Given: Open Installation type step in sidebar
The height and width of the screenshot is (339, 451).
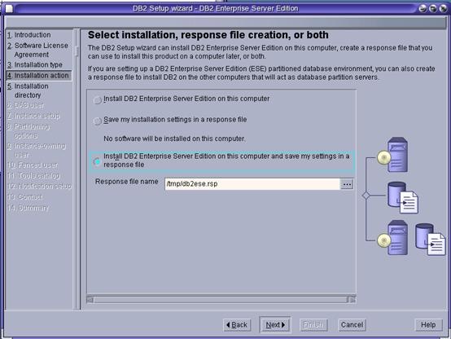Looking at the screenshot, I should click(35, 65).
